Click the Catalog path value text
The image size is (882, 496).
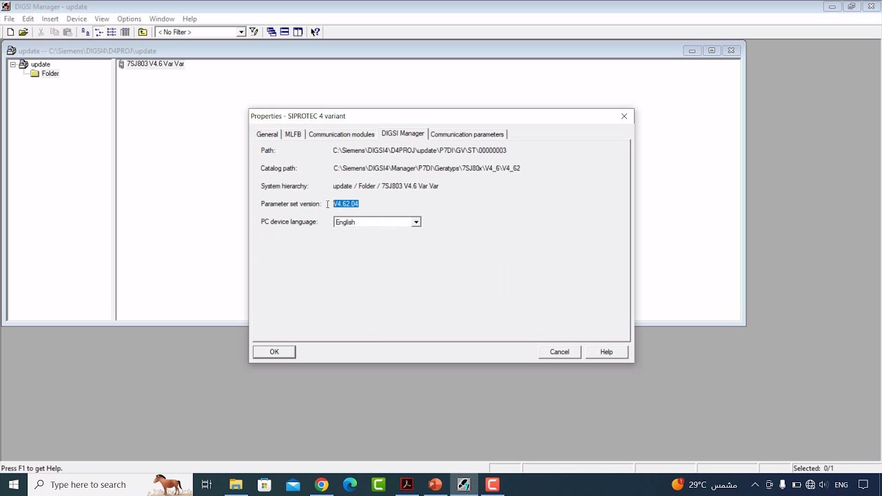(x=427, y=168)
